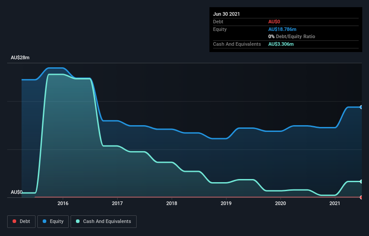The image size is (369, 236).
Task: Click the Equity label in tooltip
Action: click(220, 29)
